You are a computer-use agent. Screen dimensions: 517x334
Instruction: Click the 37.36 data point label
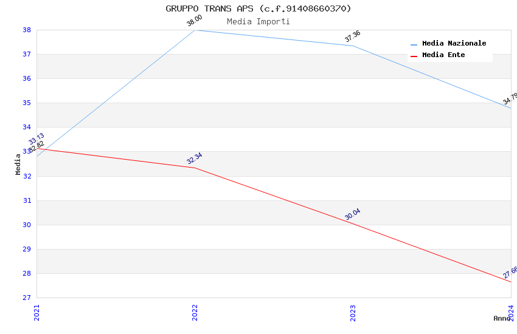point(353,36)
